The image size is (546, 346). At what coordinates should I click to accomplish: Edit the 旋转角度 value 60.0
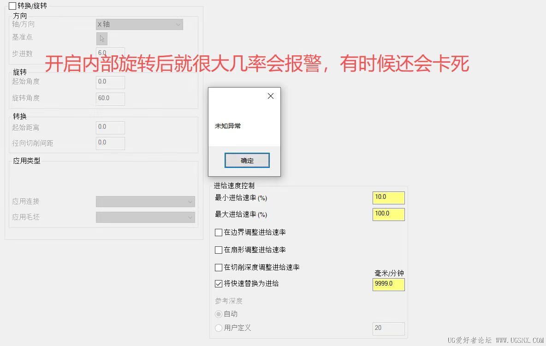point(110,99)
